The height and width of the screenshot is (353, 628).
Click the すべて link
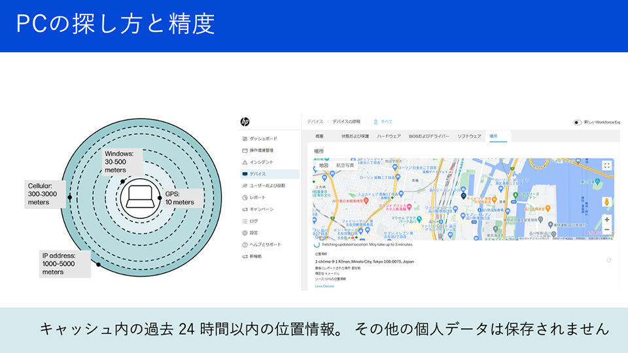(x=387, y=122)
